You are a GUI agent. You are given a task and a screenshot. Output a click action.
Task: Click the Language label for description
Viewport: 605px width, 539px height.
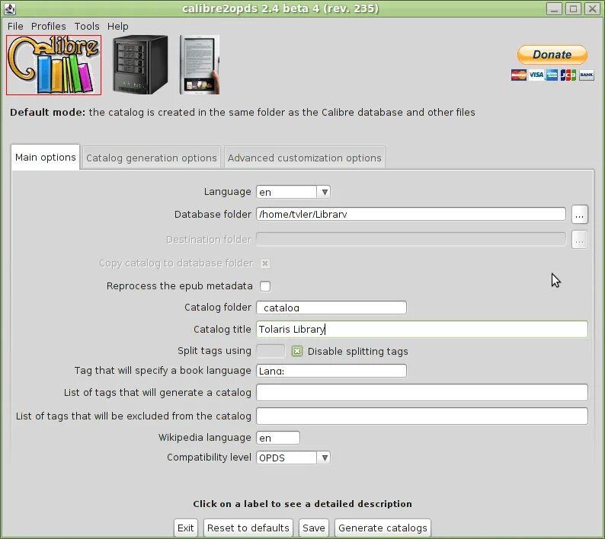pyautogui.click(x=227, y=192)
